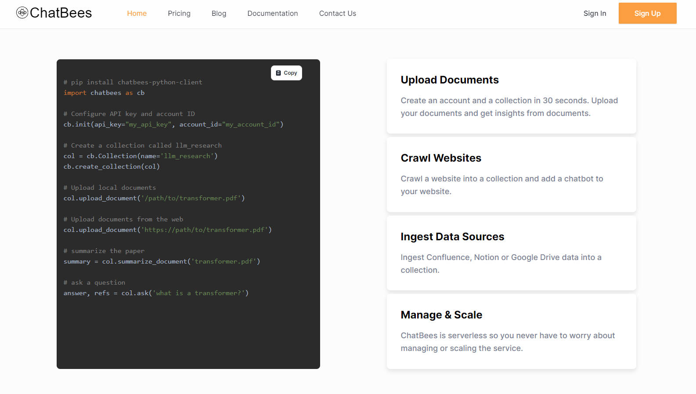
Task: Select the Crawl Websites feature card
Action: coord(511,174)
